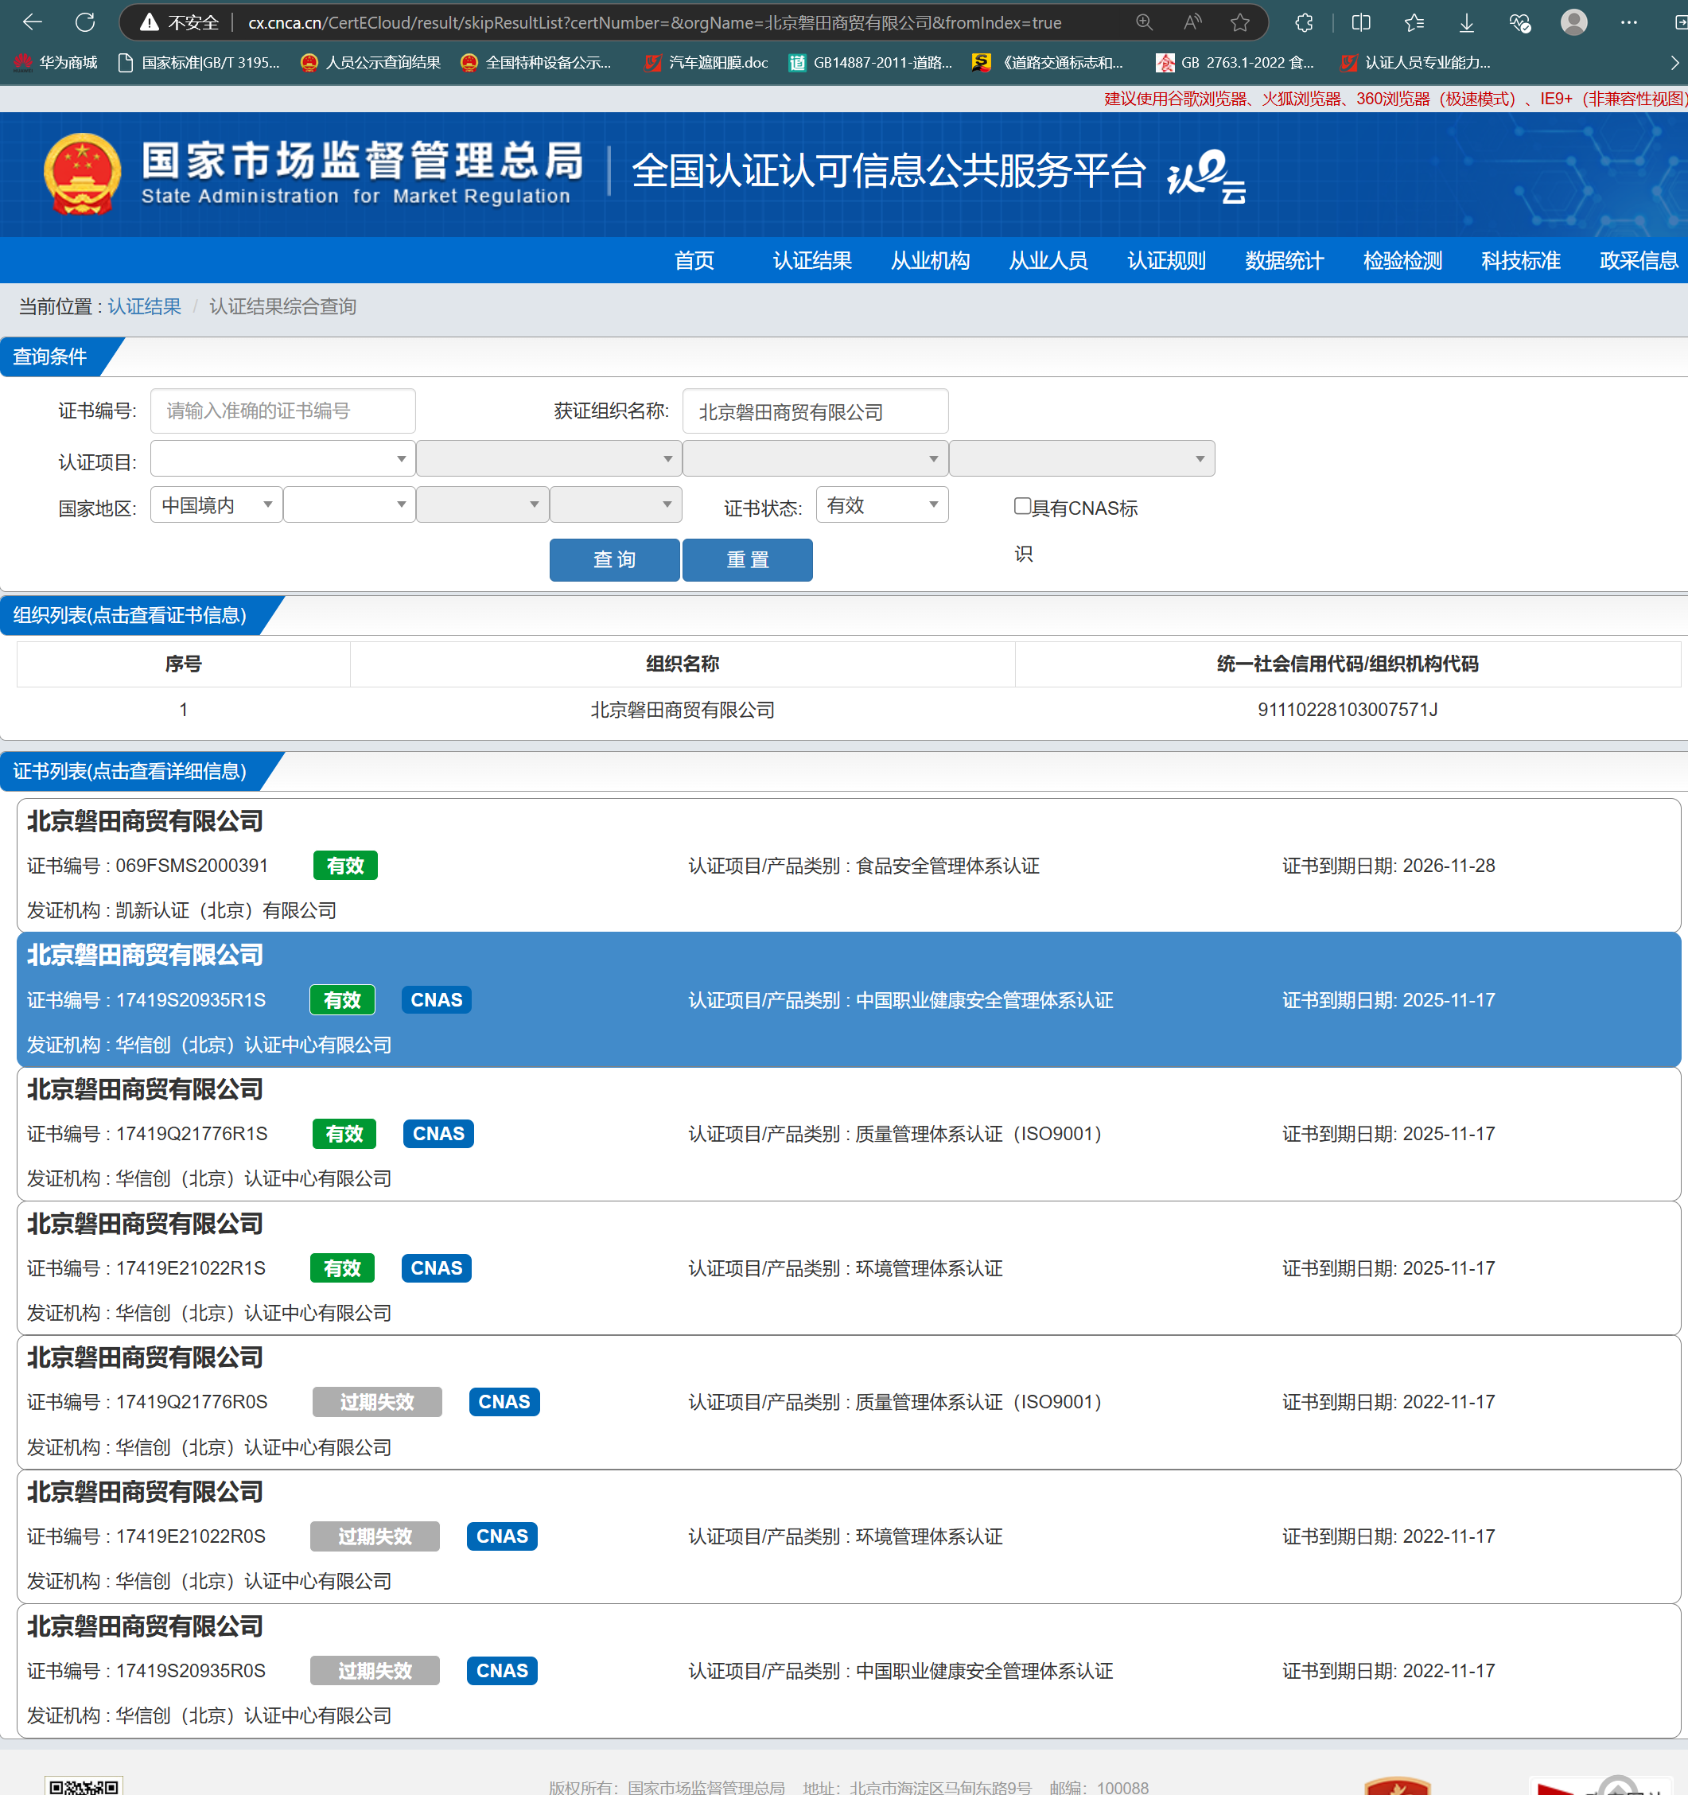Open the GB 2763.1-2022 bookmark
Screen dimensions: 1688x1795
click(x=1235, y=62)
